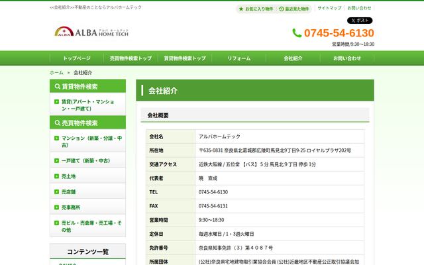Image resolution: width=424 pixels, height=265 pixels.
Task: Click the 会社名 row label
Action: pos(156,136)
